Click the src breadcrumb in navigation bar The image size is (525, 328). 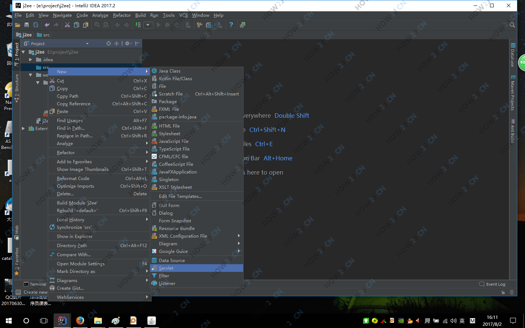pos(43,35)
